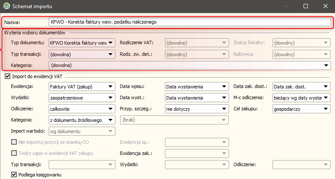Click the app icon in title bar
This screenshot has height=179, width=335.
(x=6, y=6)
